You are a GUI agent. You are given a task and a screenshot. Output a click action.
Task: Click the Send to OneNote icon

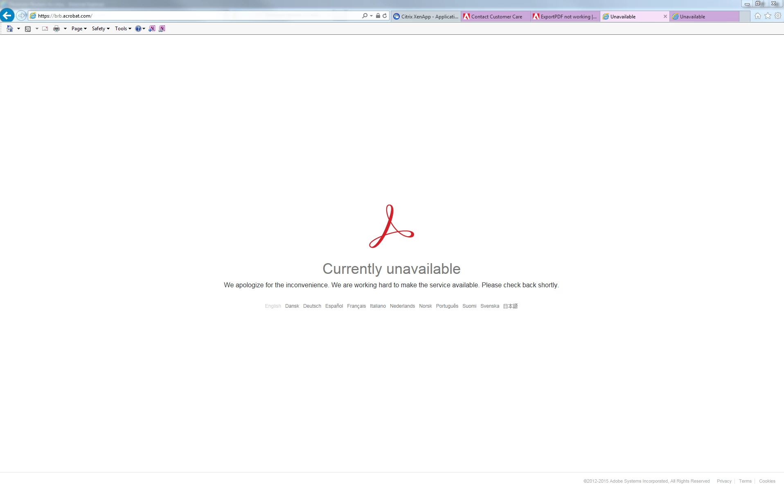(152, 29)
